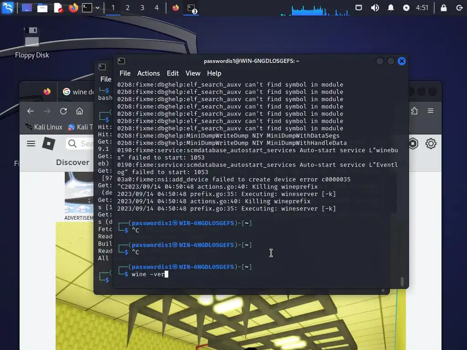Screen dimensions: 467x350
Task: Open terminal emulator from panel launcher
Action: (x=87, y=7)
